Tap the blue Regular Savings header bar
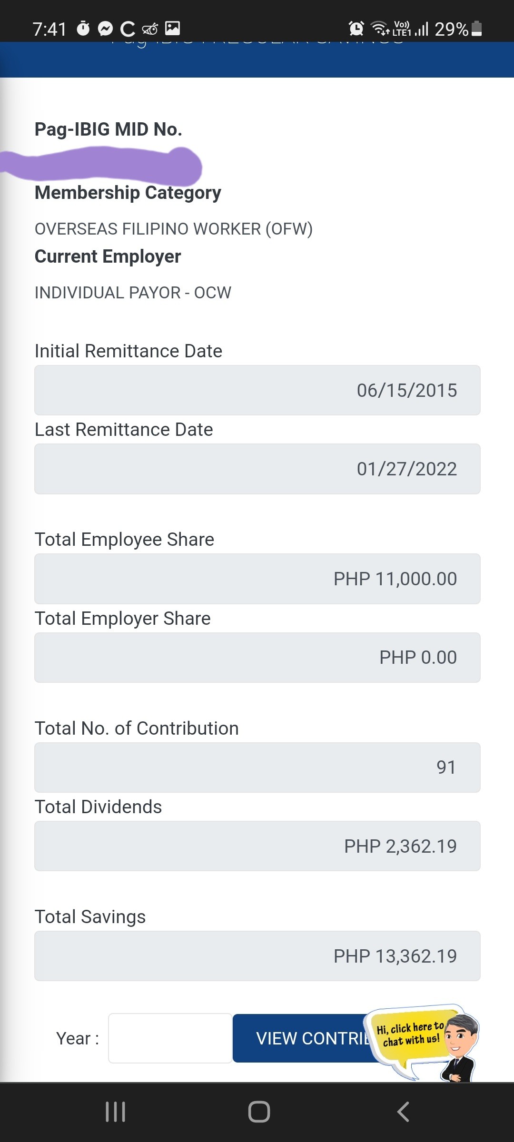 (257, 59)
